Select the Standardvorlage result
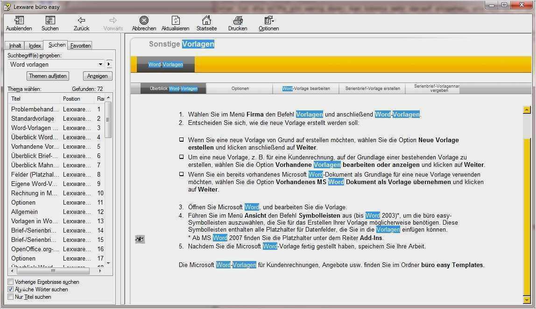Image resolution: width=536 pixels, height=309 pixels. pyautogui.click(x=57, y=119)
